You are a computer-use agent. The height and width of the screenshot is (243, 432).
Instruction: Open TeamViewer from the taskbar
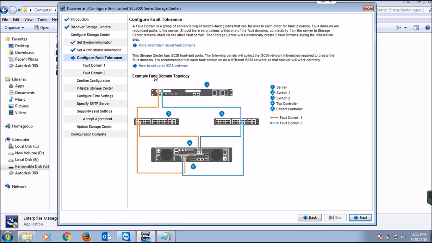pos(126,236)
